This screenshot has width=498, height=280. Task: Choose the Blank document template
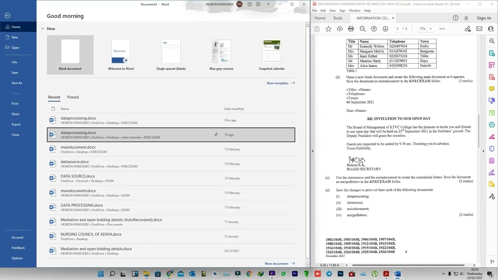70,55
